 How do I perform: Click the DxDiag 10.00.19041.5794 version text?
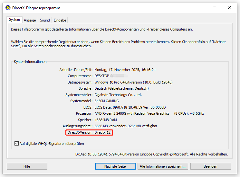click(152, 154)
